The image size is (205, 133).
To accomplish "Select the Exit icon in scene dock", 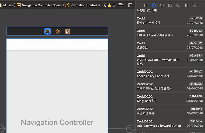I will point(67,31).
